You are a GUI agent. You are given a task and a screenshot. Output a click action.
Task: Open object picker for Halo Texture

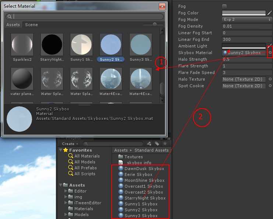point(270,79)
